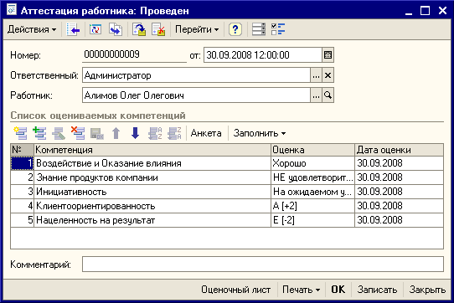This screenshot has width=454, height=303.
Task: Delete the row with red X icon
Action: [78, 133]
